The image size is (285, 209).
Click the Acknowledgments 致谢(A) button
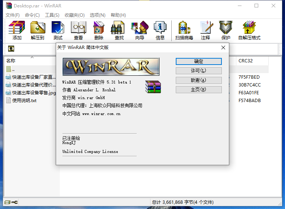click(199, 80)
